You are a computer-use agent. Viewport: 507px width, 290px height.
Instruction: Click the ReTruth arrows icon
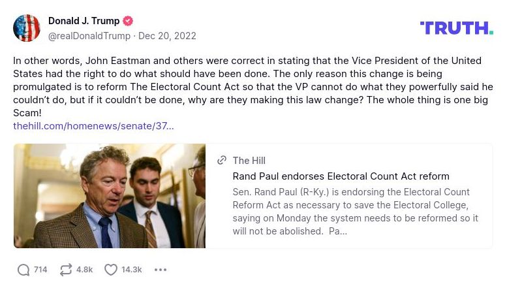pyautogui.click(x=66, y=270)
